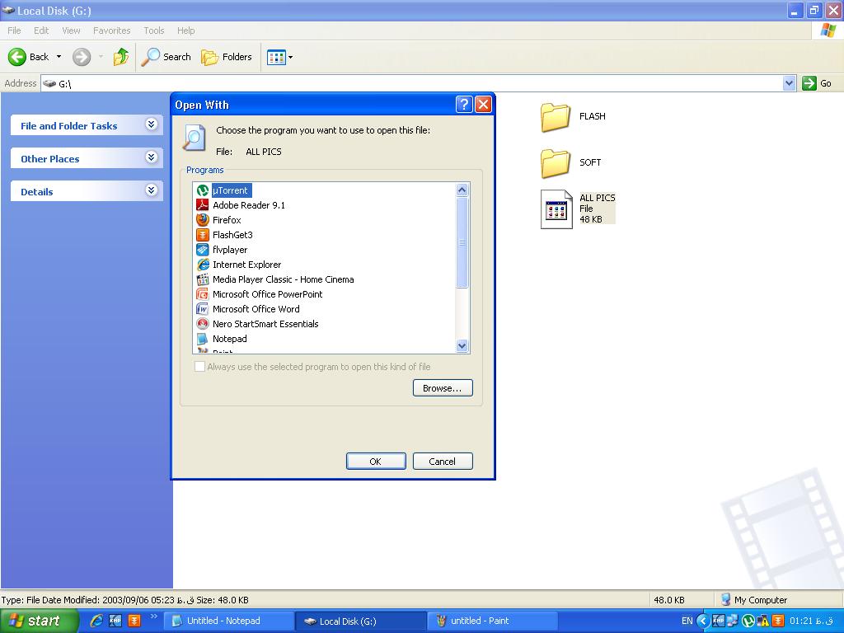Open FlashGet orange icon in Quick Launch
The width and height of the screenshot is (844, 633).
[x=134, y=621]
